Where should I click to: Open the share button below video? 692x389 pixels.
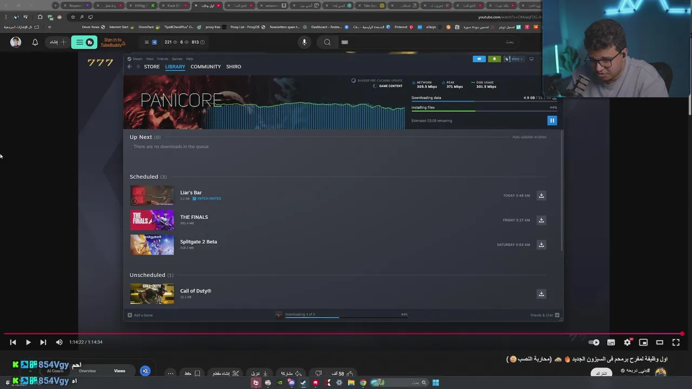click(291, 373)
